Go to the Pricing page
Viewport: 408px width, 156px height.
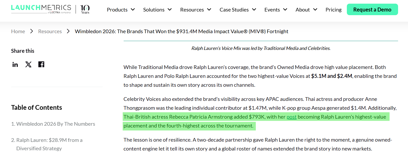pyautogui.click(x=334, y=10)
